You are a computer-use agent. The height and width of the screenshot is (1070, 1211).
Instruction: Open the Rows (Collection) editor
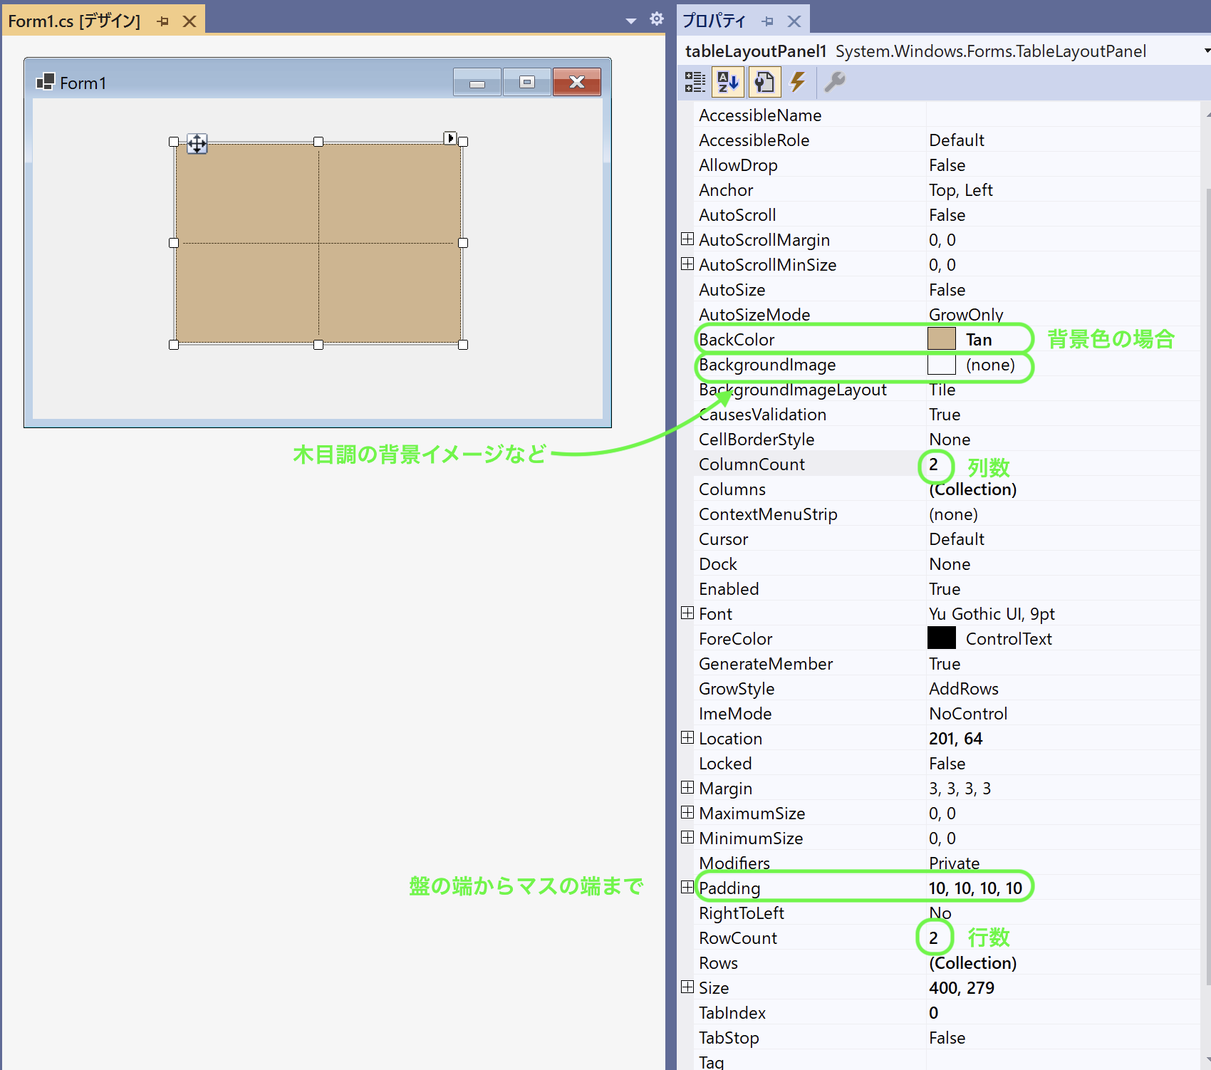tap(972, 962)
